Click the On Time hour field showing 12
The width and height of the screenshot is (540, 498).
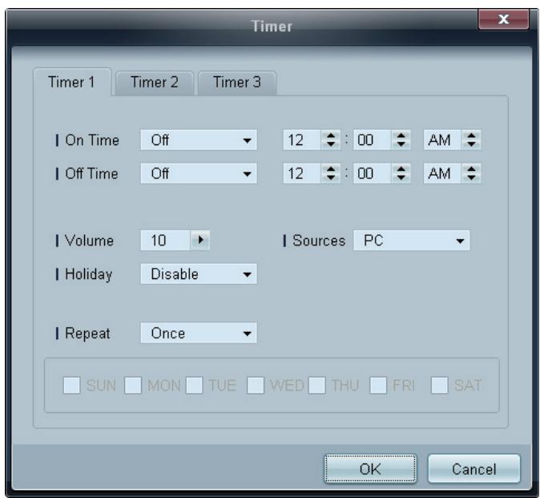pos(302,140)
